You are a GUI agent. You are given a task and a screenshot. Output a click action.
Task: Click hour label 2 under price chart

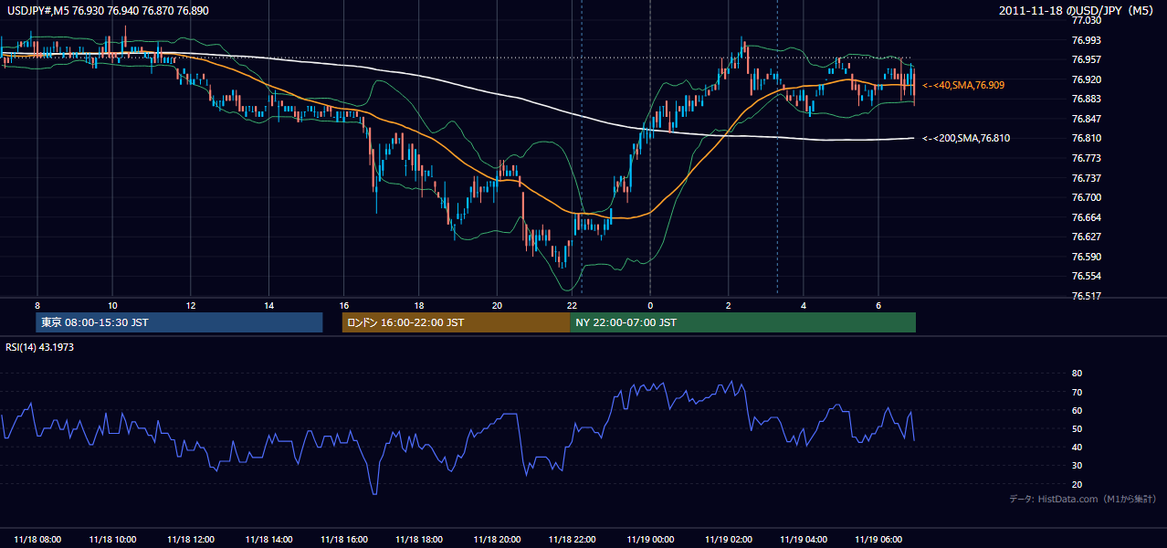[x=728, y=304]
